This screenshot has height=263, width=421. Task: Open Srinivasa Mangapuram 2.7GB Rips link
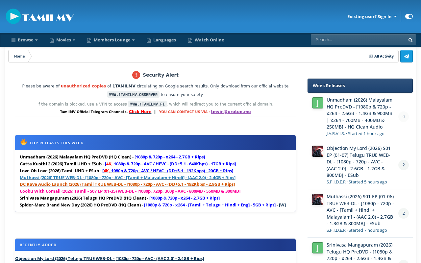185,198
